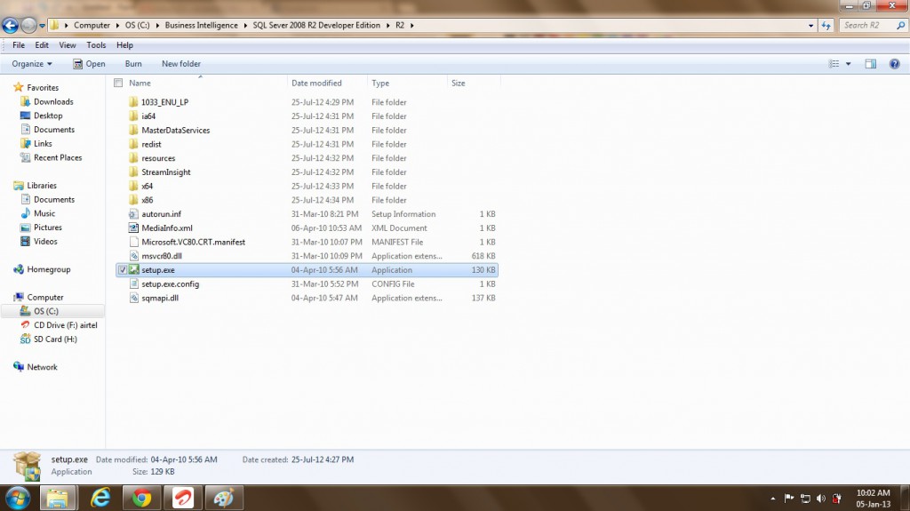Open the Organize dropdown menu

coord(32,64)
